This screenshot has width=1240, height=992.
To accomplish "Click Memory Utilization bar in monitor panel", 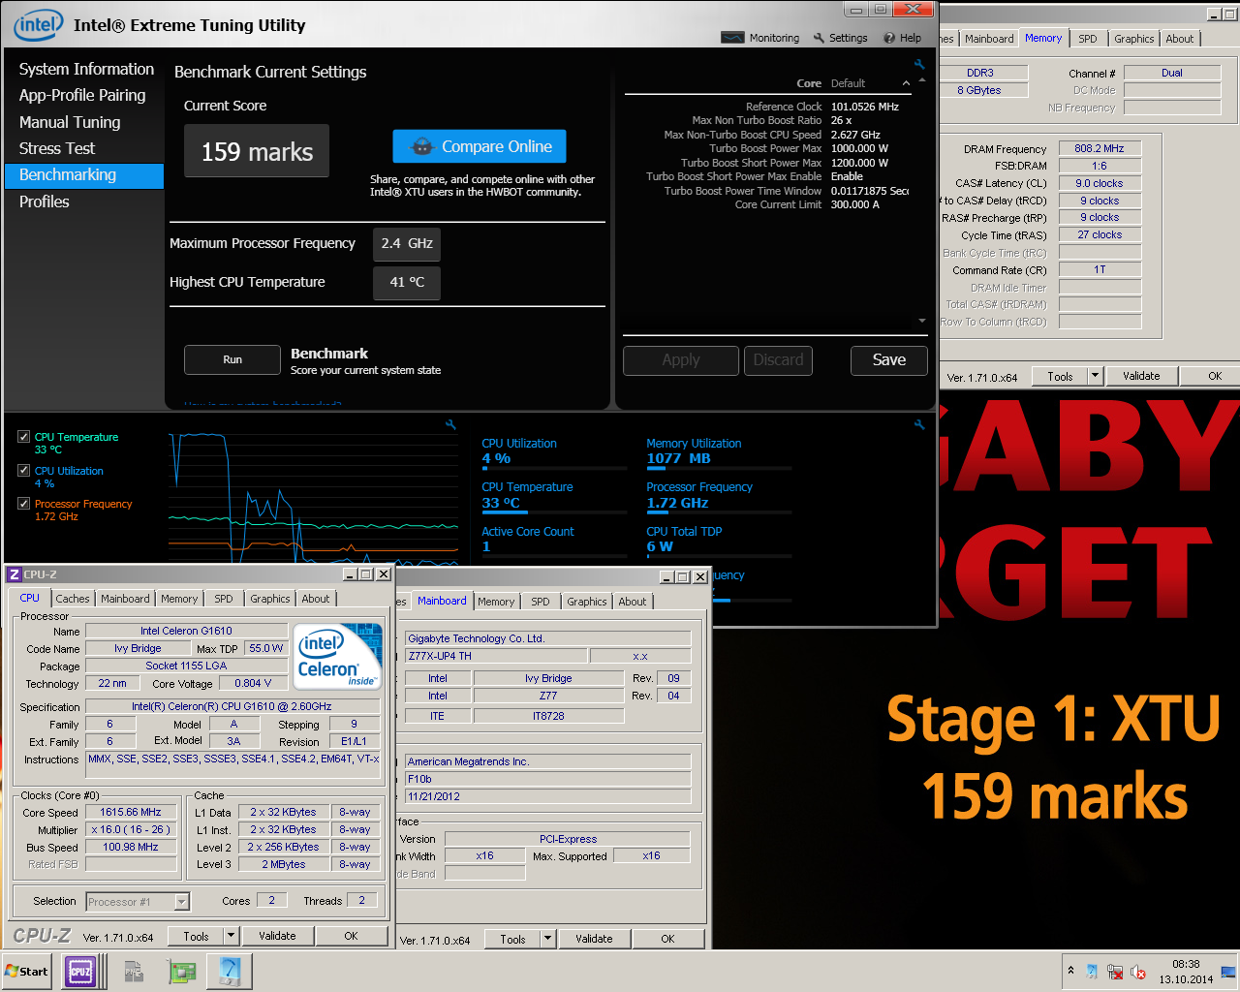I will pos(719,469).
